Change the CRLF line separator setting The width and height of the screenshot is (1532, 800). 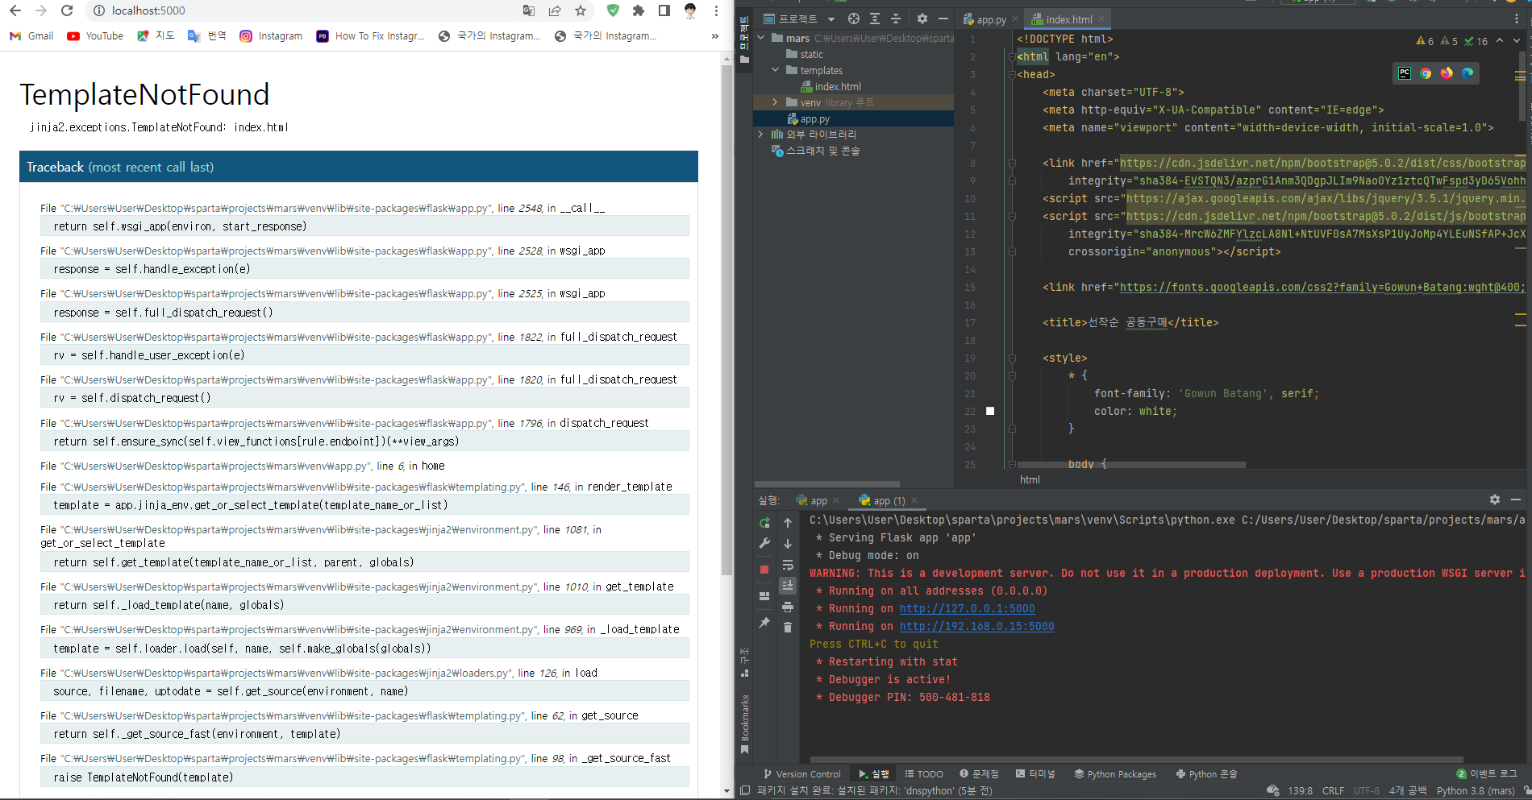click(x=1333, y=791)
